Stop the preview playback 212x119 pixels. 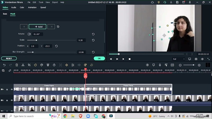pyautogui.click(x=130, y=59)
